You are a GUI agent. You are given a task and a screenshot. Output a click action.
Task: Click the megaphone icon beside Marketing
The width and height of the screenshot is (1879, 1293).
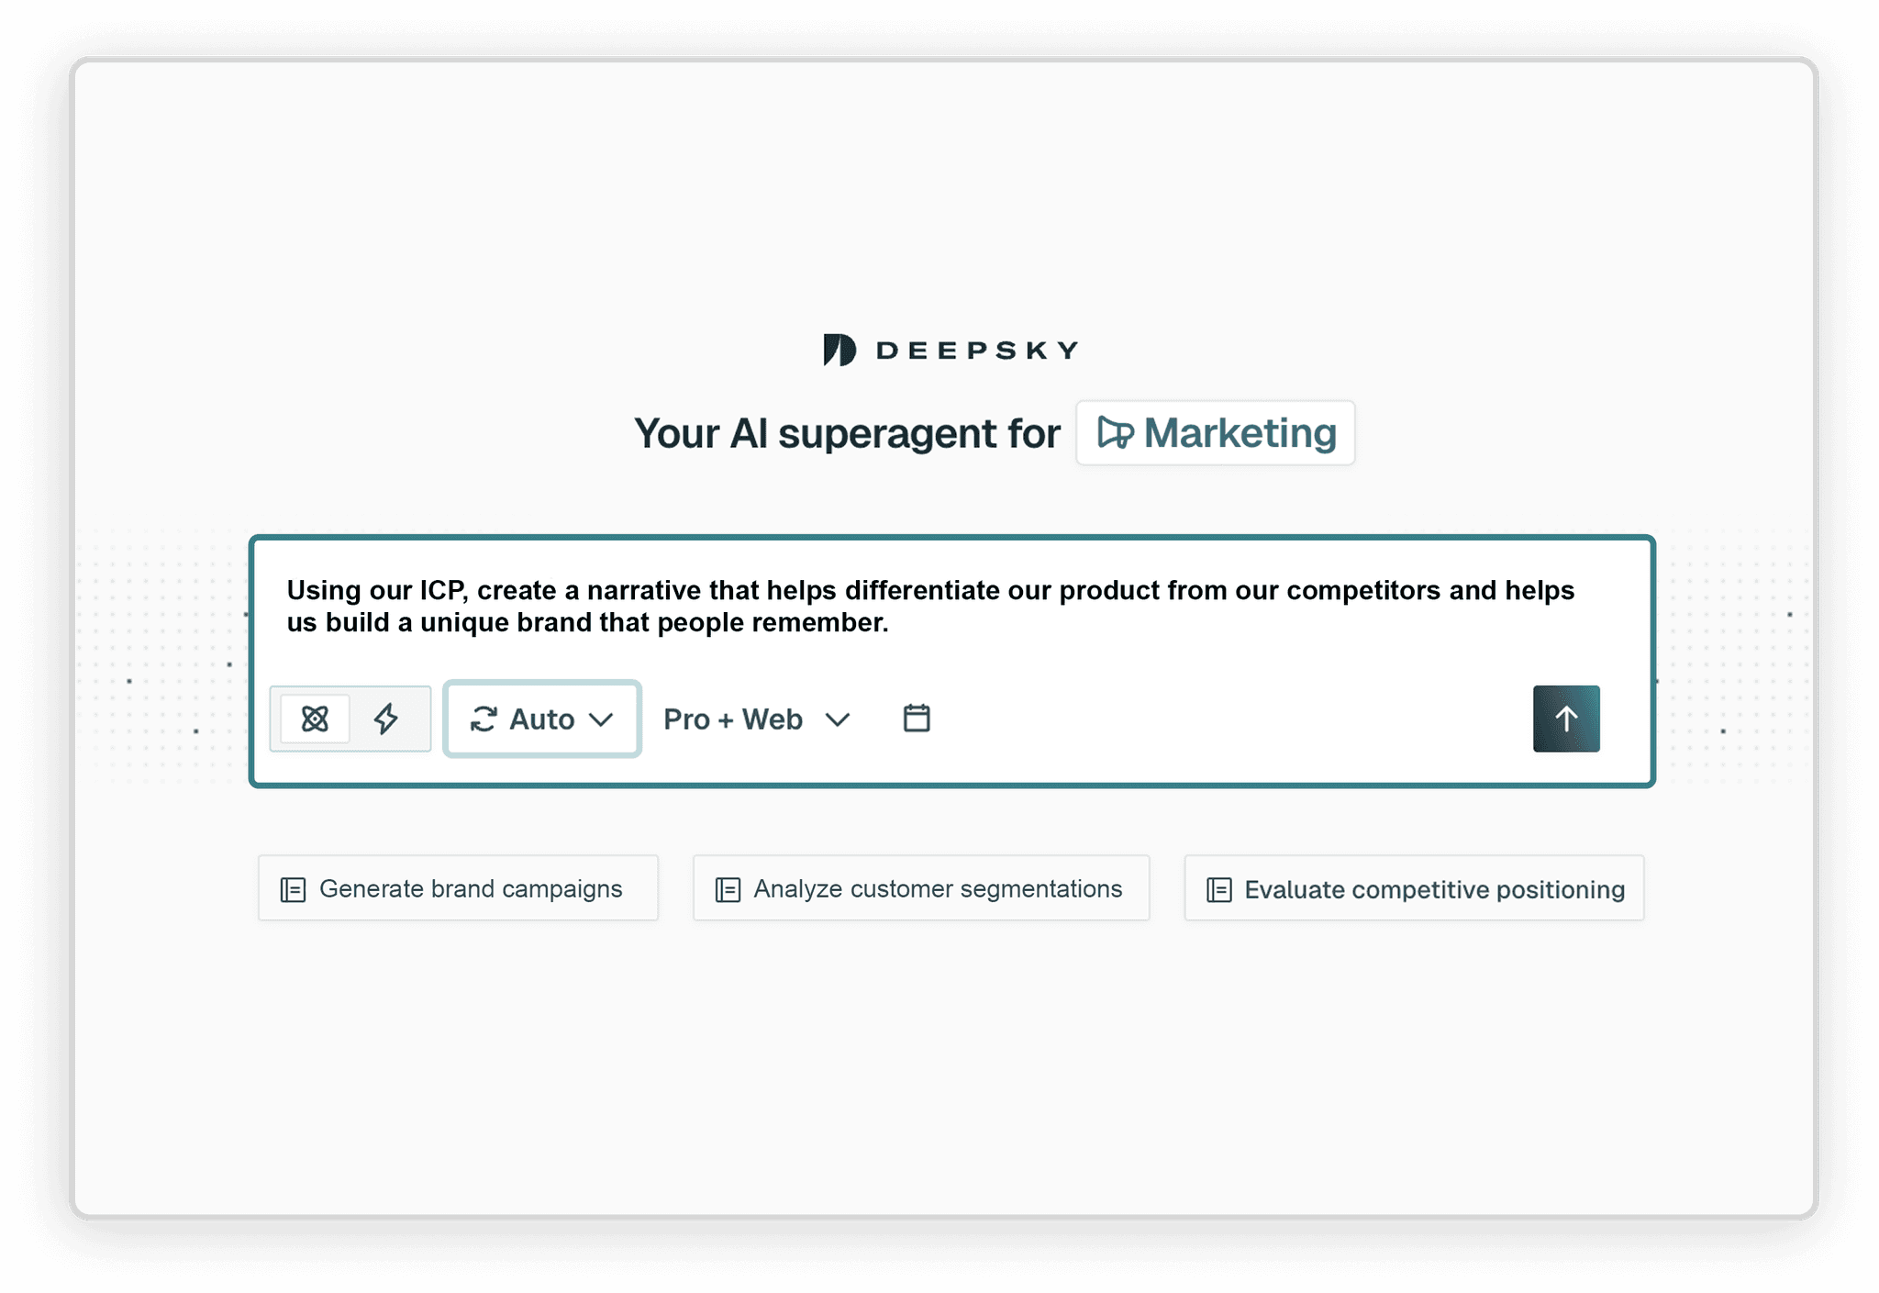[x=1115, y=433]
